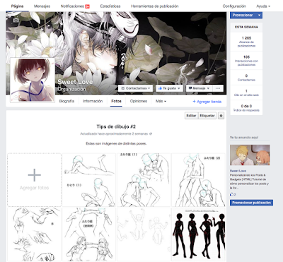Go to the Información tab
This screenshot has width=283, height=262.
click(x=93, y=101)
